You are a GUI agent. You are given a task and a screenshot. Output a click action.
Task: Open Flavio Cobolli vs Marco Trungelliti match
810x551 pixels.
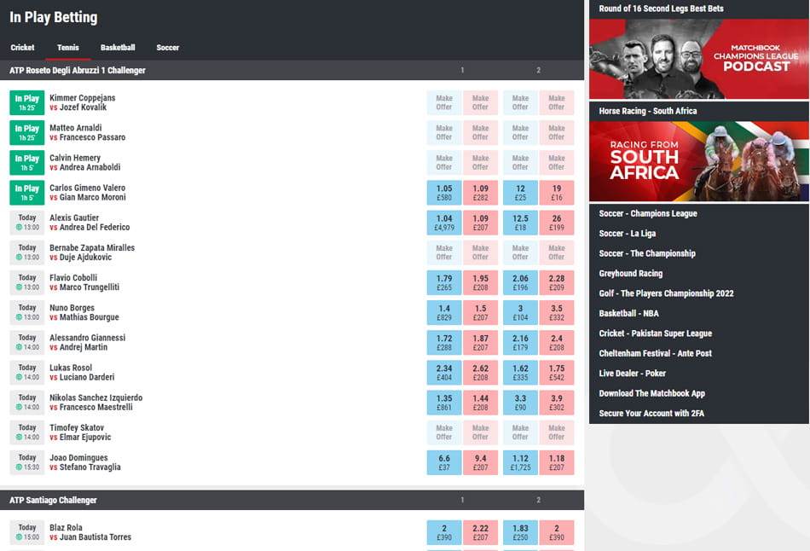click(x=84, y=282)
